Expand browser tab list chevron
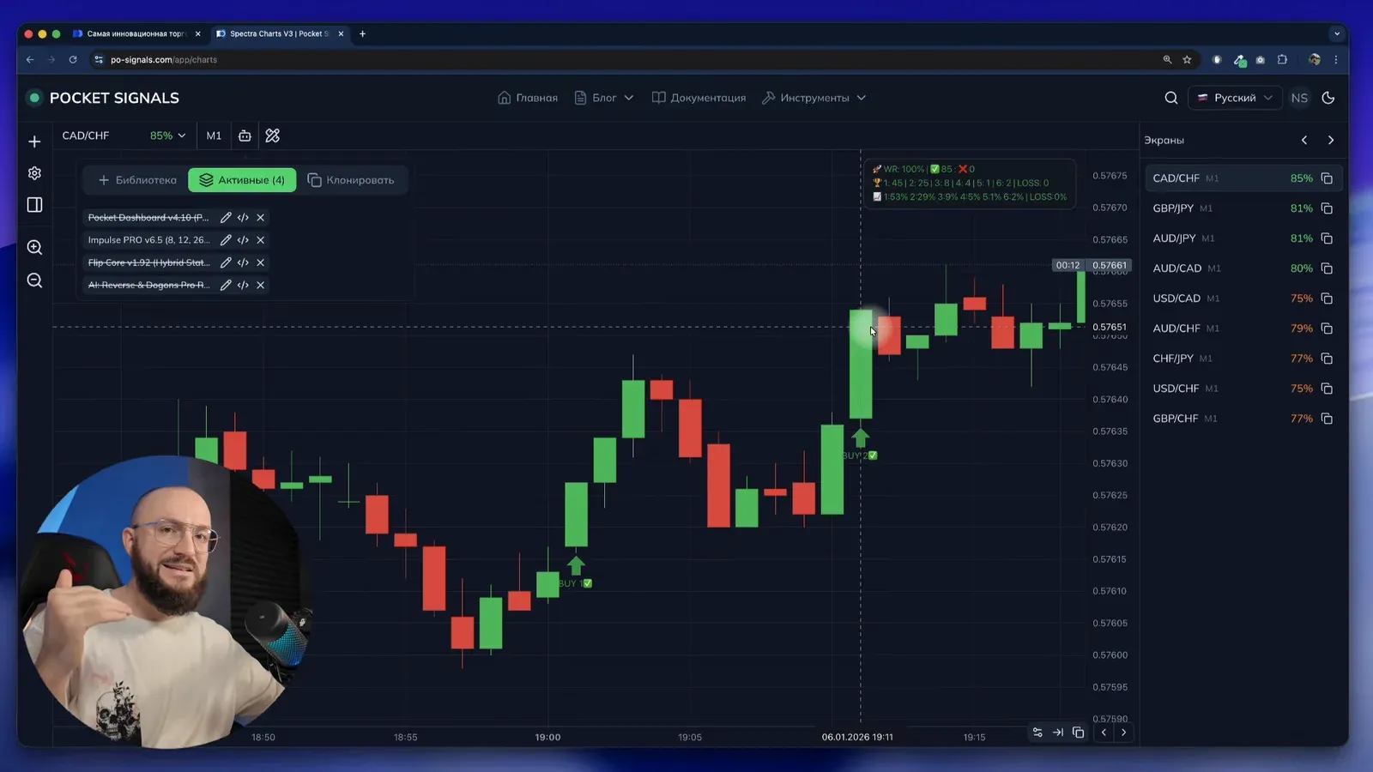 1336,33
